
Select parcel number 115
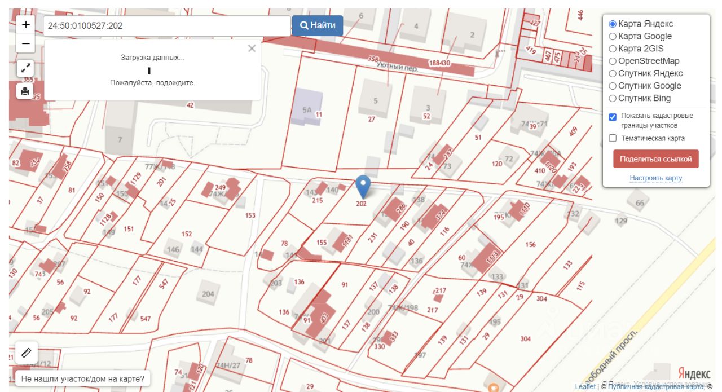[x=580, y=286]
